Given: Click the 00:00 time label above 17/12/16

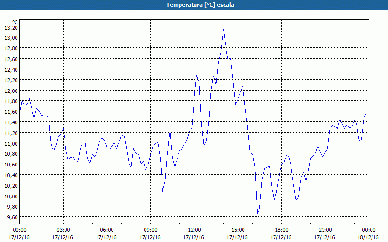Looking at the screenshot, I should (x=19, y=230).
